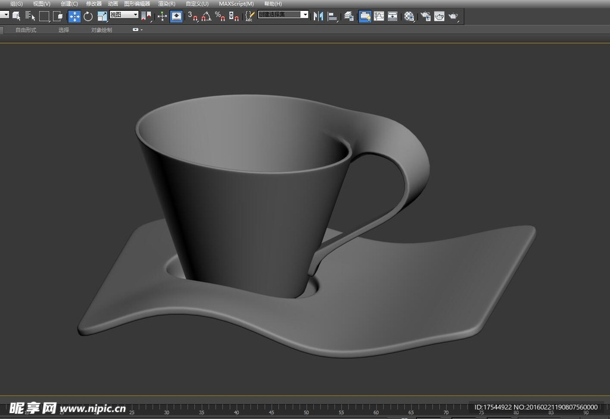Image resolution: width=610 pixels, height=419 pixels.
Task: Switch to the 对象绘制 ribbon tab
Action: (101, 30)
